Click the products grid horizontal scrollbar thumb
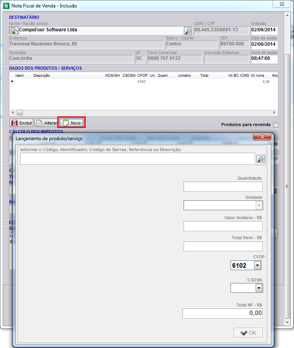294x348 pixels. click(19, 113)
